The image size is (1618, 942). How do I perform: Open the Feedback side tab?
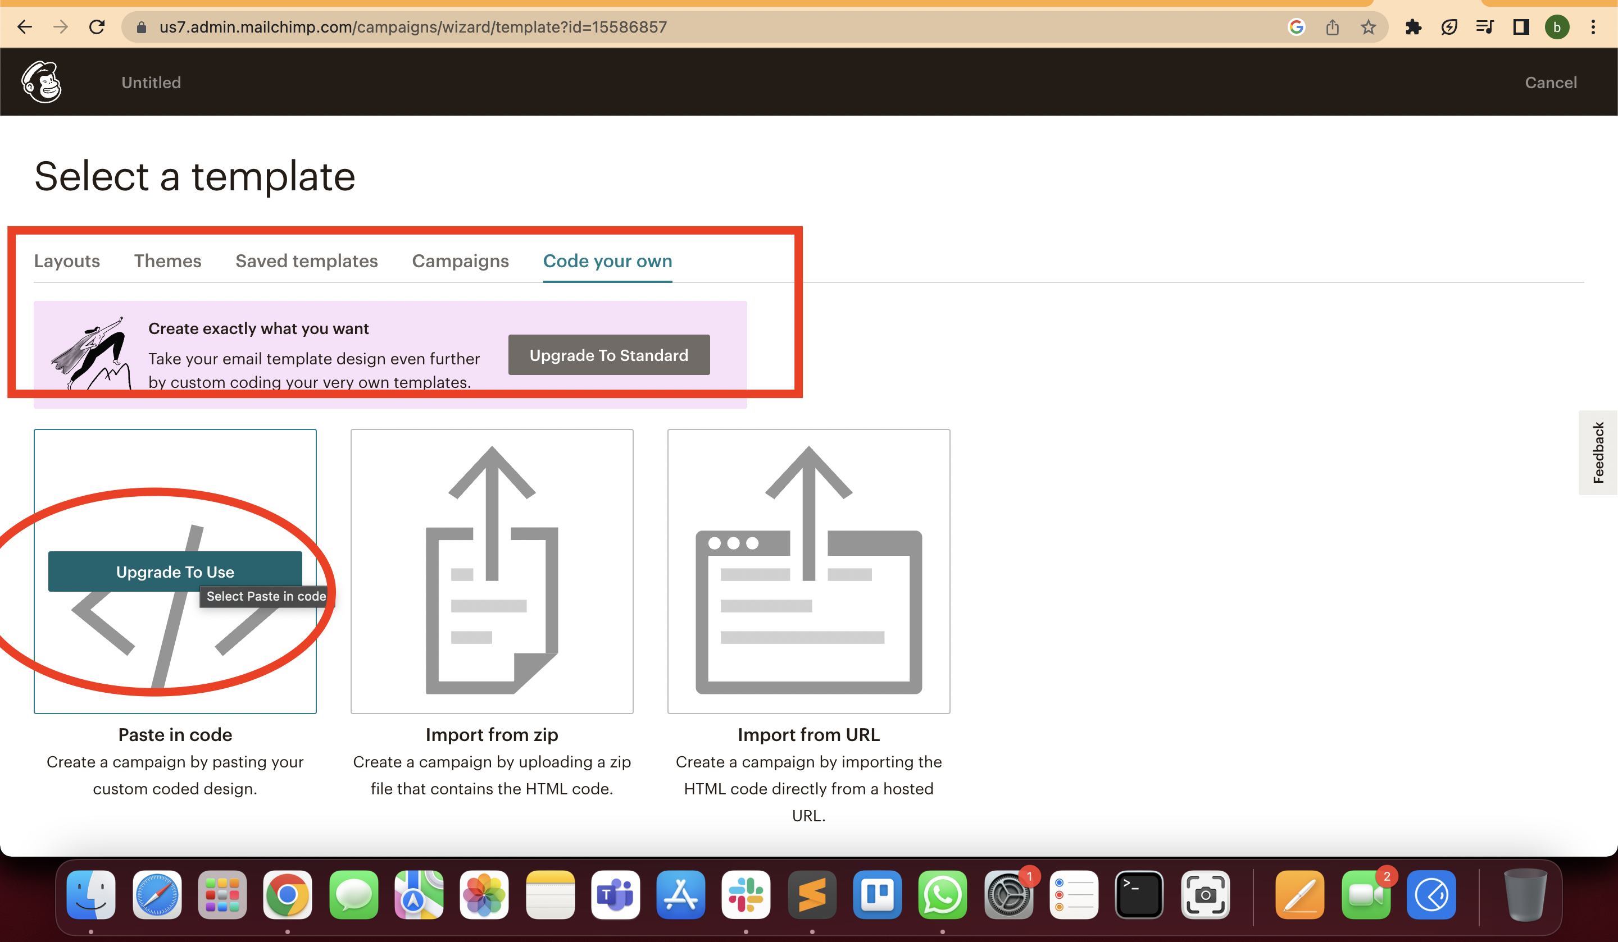point(1597,452)
